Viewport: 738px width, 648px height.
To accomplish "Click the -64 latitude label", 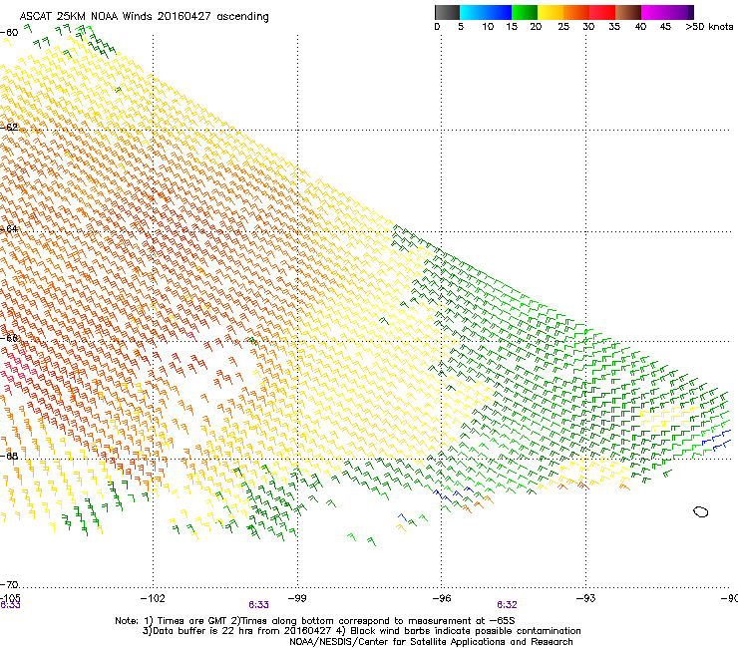I will 9,228.
